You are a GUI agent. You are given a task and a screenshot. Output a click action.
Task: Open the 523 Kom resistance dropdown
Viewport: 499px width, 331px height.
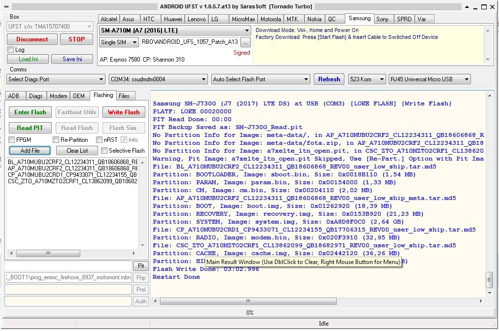tap(367, 79)
